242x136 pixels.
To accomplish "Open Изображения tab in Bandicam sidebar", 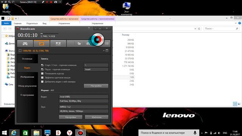I will 27,77.
